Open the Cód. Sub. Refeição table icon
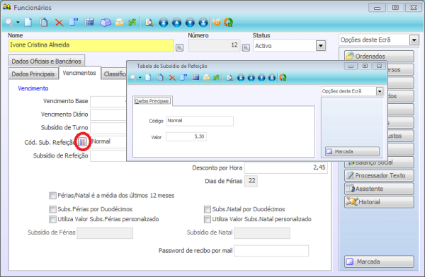Screen dimensions: 425x277 coord(82,141)
